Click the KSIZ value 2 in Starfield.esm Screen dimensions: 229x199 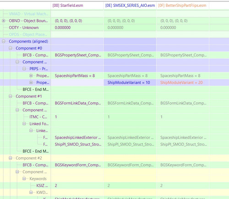[56, 186]
